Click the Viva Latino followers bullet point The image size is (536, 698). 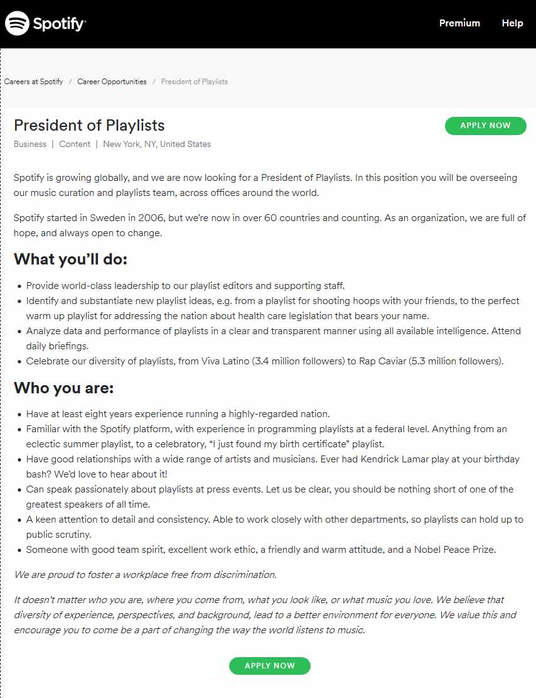tap(264, 361)
